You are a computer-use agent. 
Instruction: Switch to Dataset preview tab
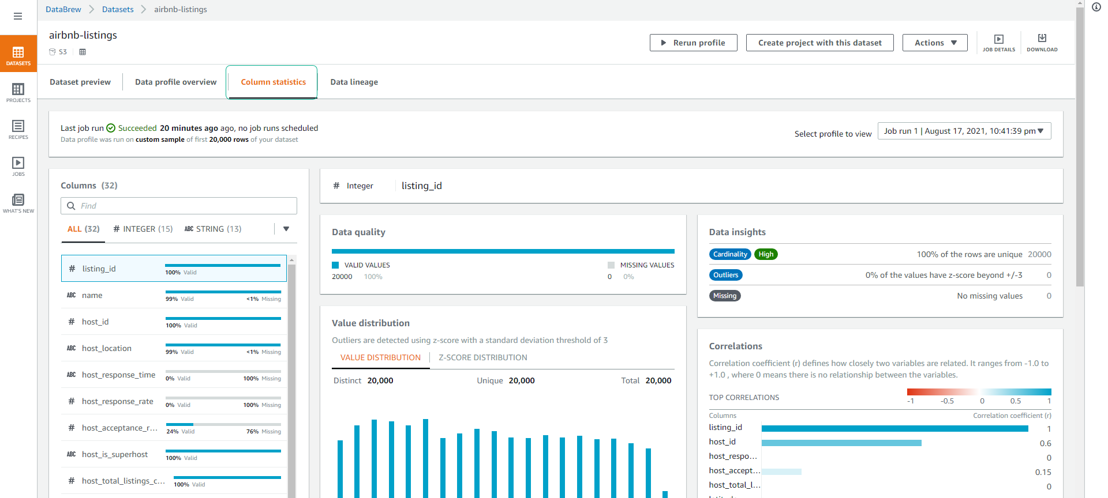80,82
